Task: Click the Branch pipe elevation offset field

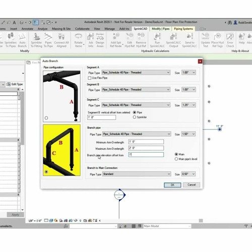Action: 146,155
